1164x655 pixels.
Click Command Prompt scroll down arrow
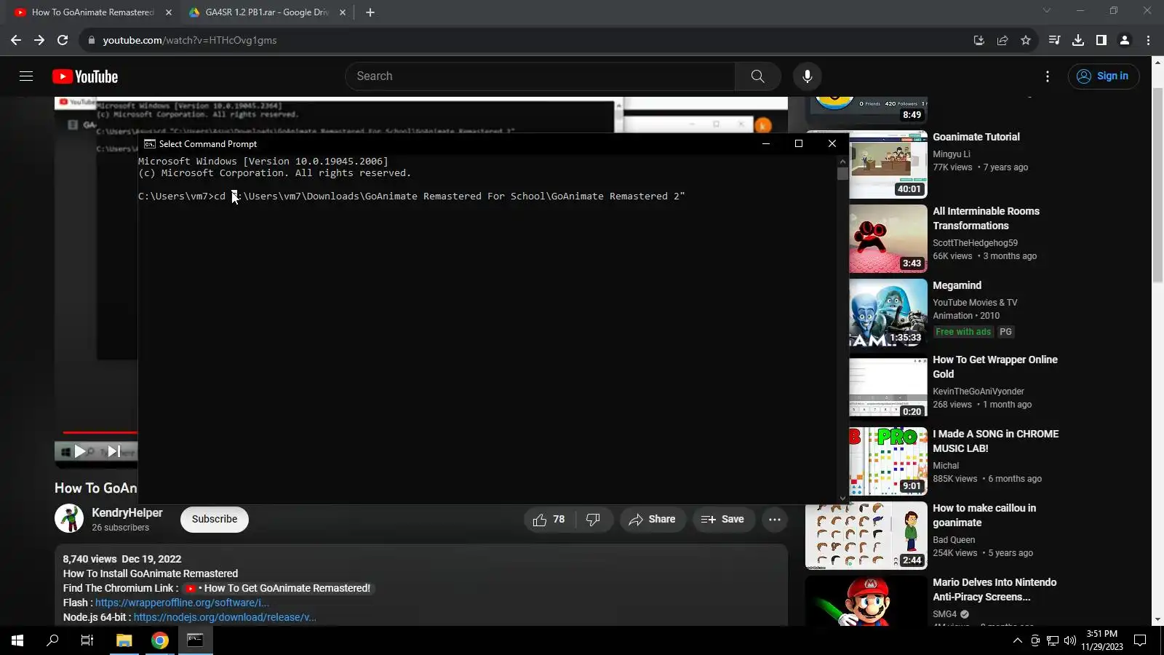(x=842, y=499)
